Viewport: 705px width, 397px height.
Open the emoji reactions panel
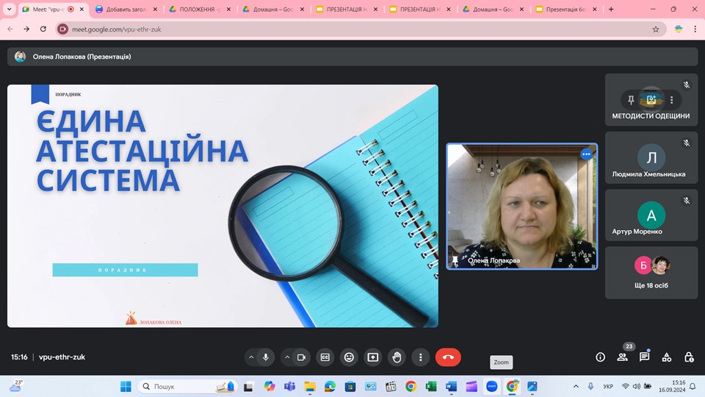pyautogui.click(x=349, y=357)
